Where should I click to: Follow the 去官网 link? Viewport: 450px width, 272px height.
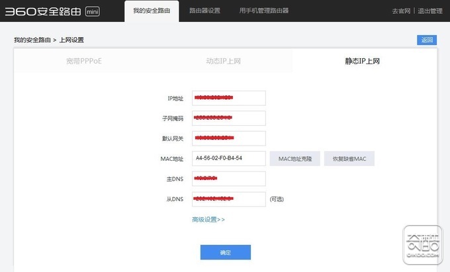pyautogui.click(x=401, y=11)
